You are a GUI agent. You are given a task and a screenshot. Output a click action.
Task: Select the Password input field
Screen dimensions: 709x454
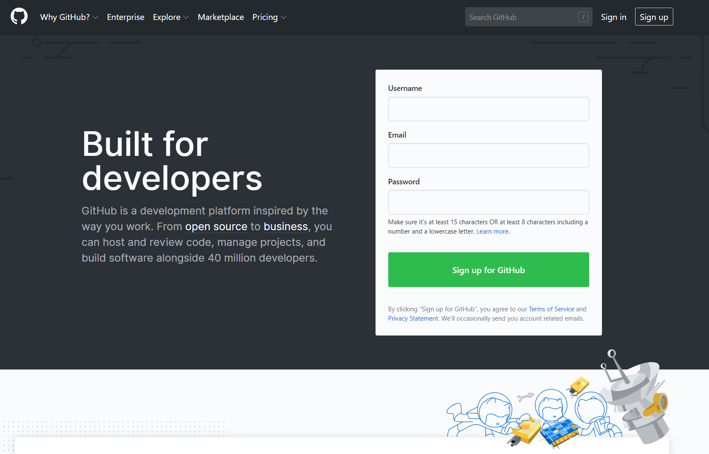tap(489, 202)
